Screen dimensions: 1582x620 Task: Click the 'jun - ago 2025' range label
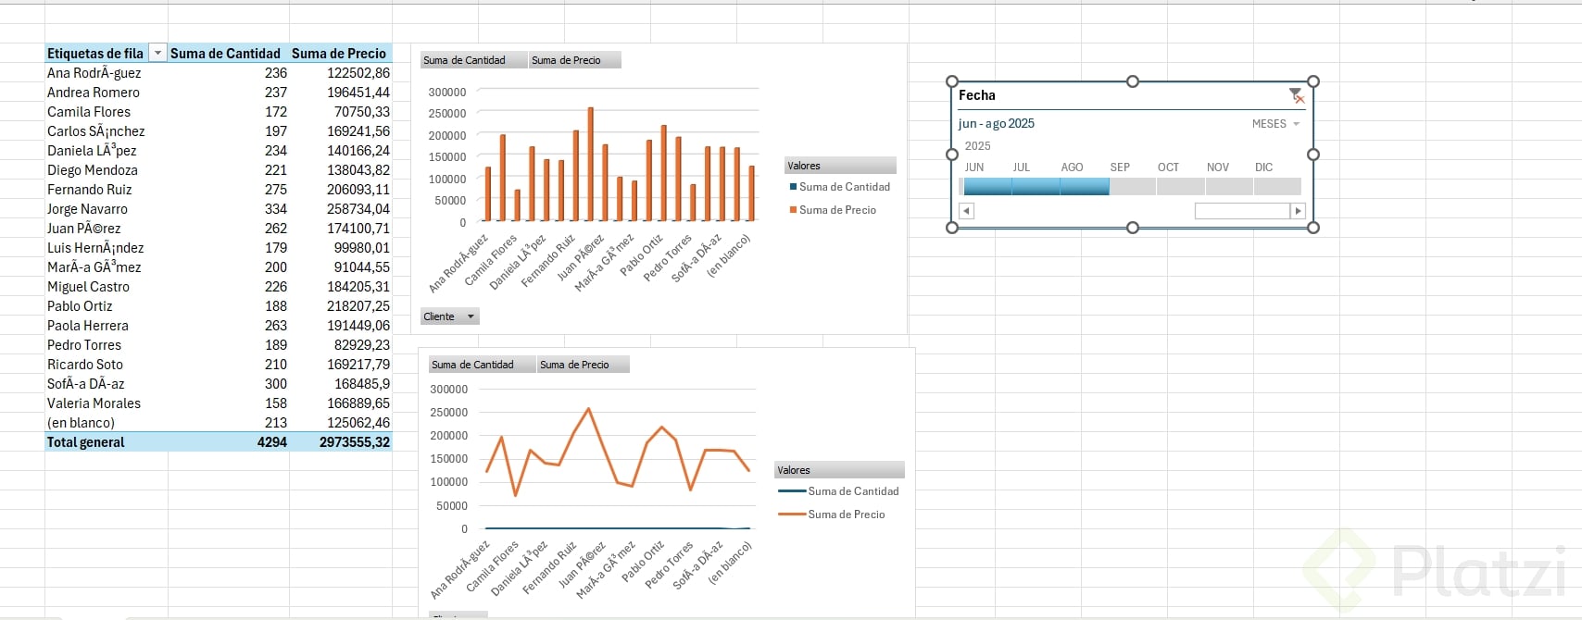pos(997,123)
